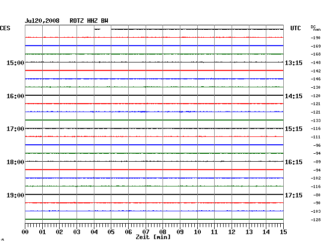Pick the DC value '-96'
Screen dimensions: 323x245
(x=317, y=145)
